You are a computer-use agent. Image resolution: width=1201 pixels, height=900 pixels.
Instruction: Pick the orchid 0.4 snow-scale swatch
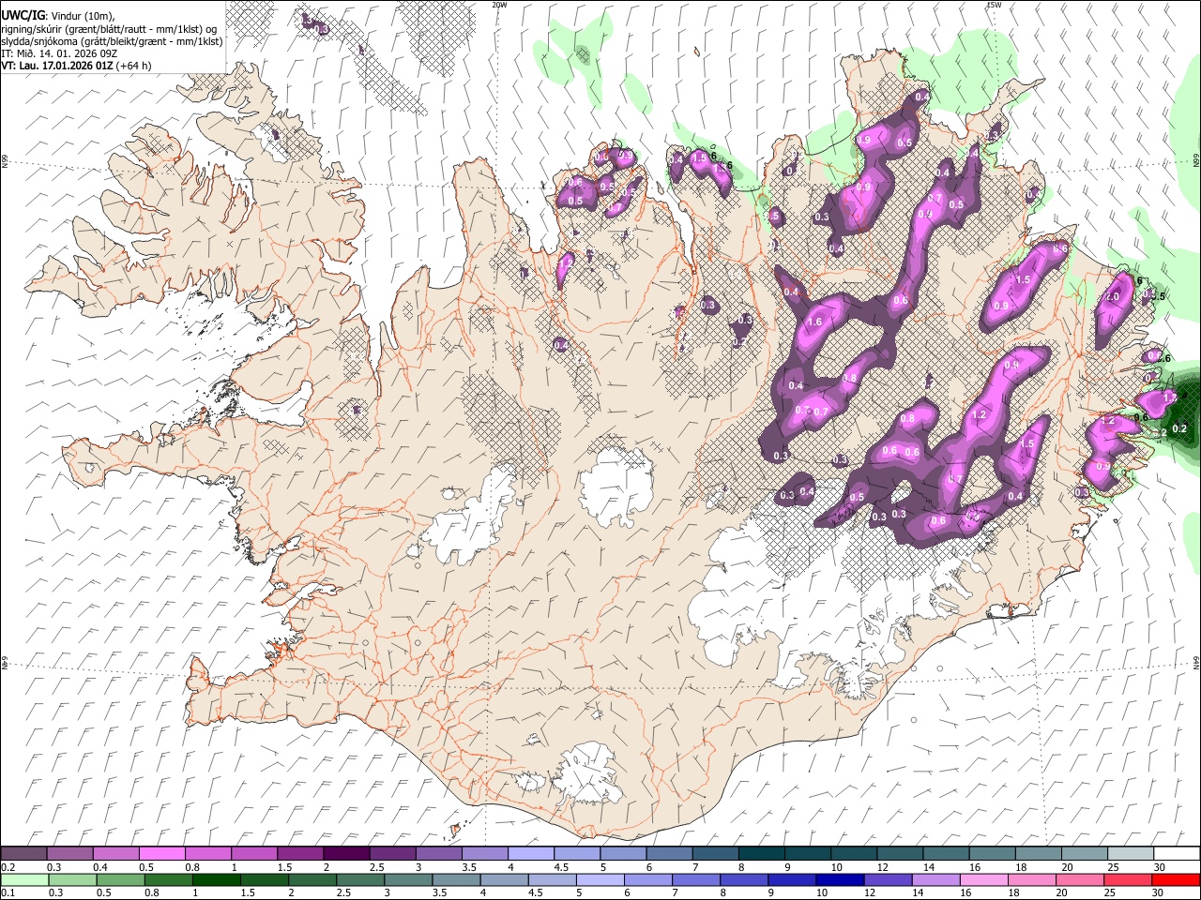pos(115,853)
